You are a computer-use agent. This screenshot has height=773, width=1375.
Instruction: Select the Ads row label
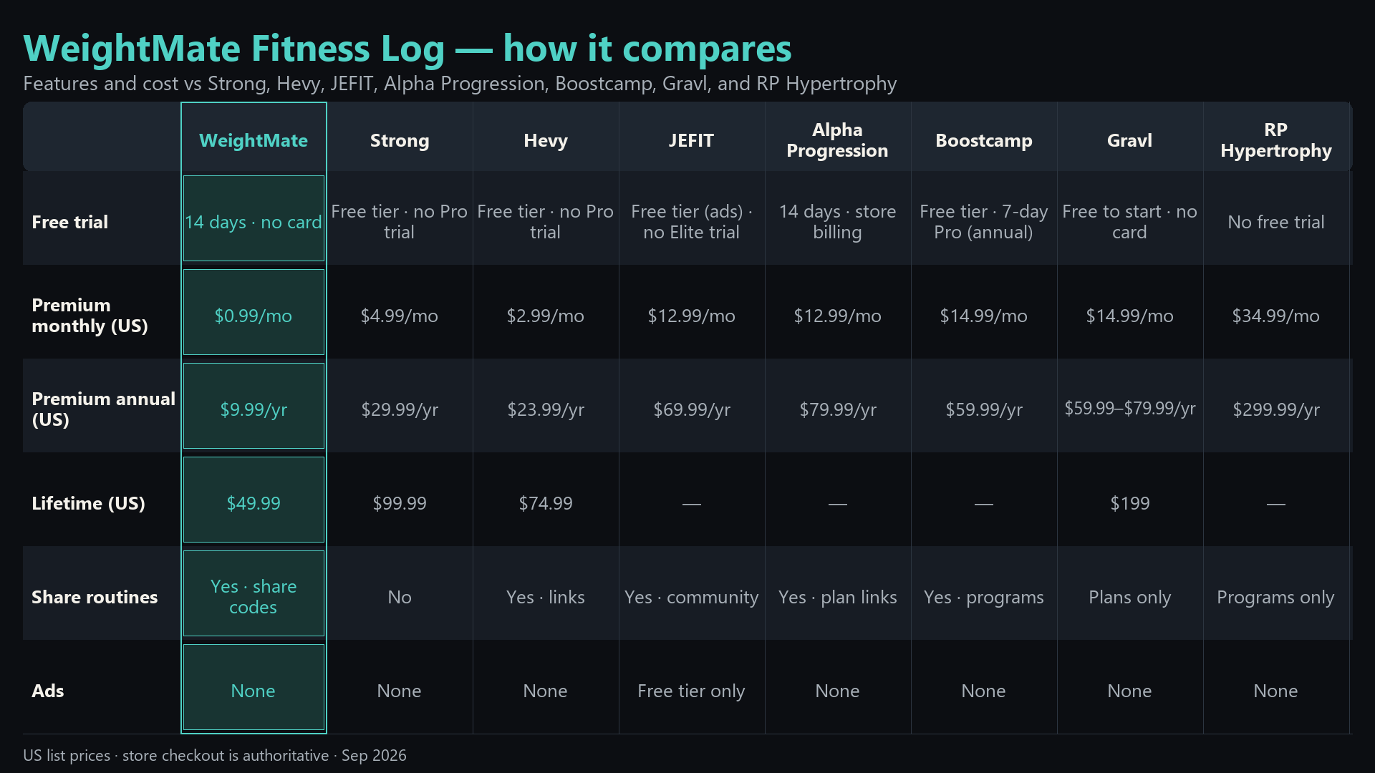(x=48, y=691)
